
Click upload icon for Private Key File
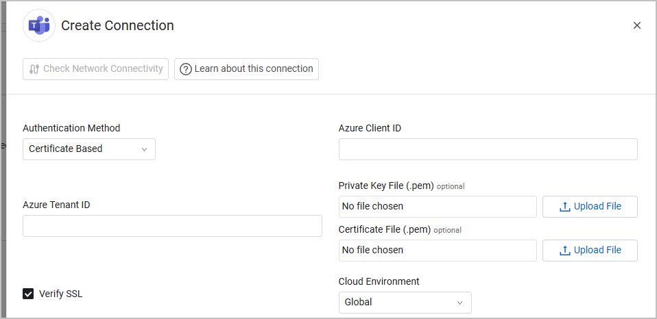[565, 207]
